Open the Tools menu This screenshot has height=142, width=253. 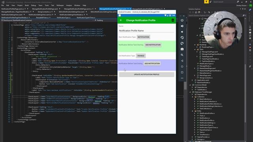[47, 5]
